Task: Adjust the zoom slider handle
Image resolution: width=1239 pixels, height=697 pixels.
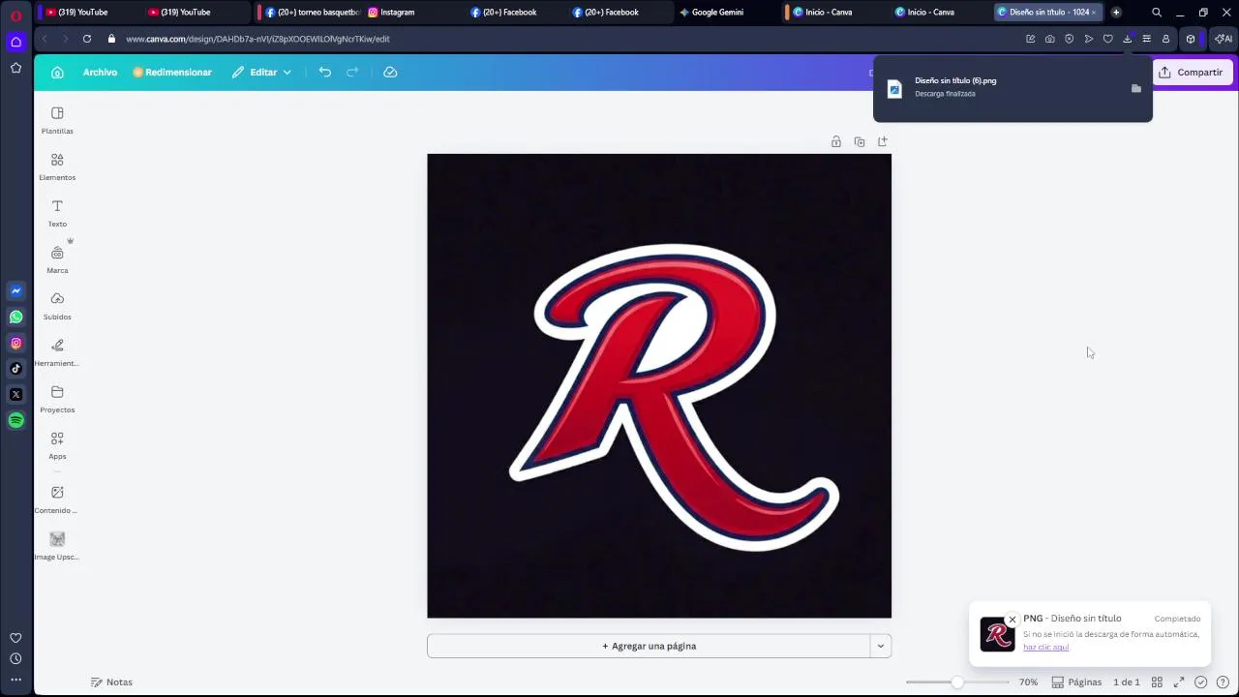Action: click(957, 682)
